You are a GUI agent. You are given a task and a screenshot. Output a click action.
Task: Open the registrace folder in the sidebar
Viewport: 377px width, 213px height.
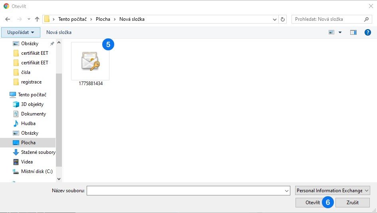click(x=31, y=82)
